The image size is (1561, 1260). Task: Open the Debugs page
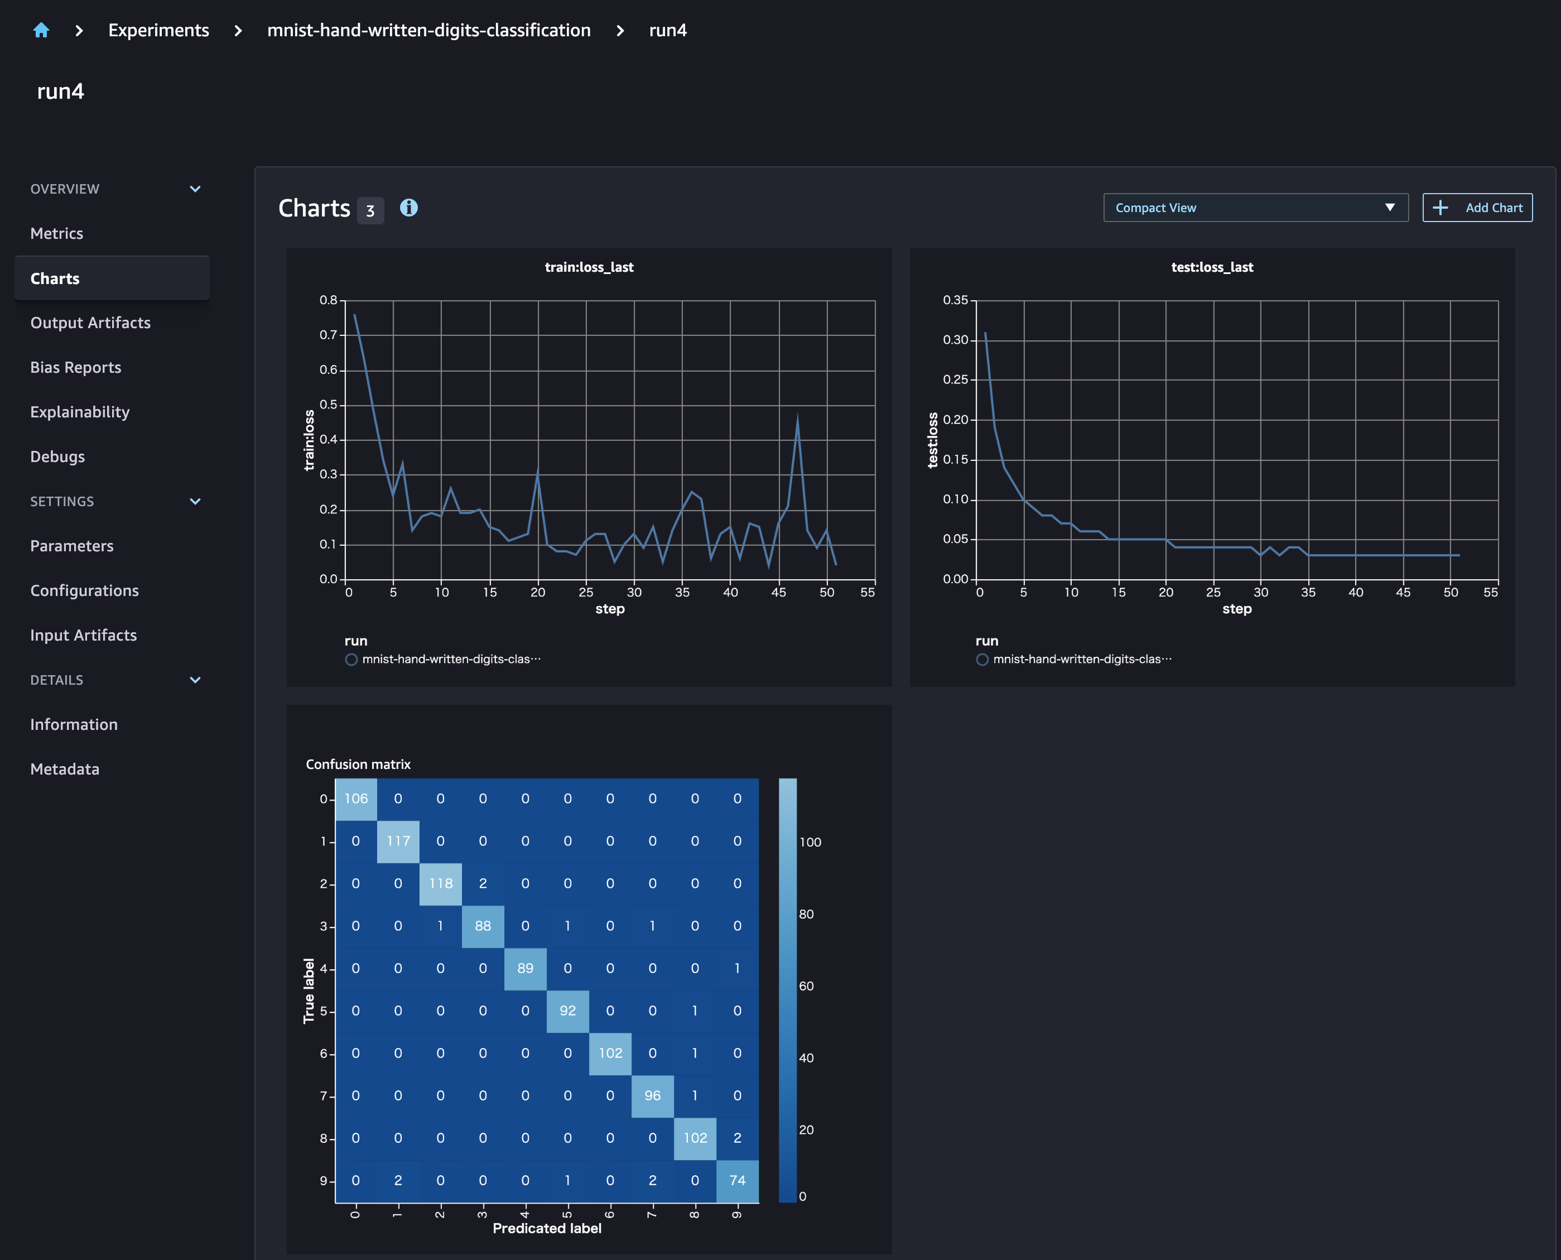coord(57,456)
